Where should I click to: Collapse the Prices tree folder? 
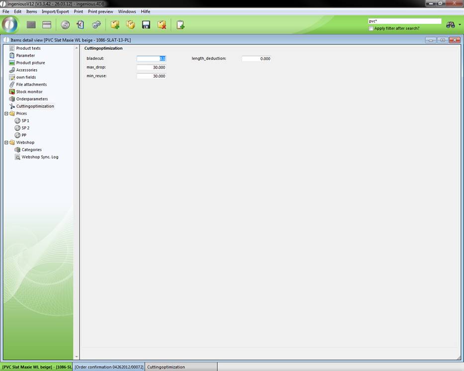pyautogui.click(x=6, y=113)
